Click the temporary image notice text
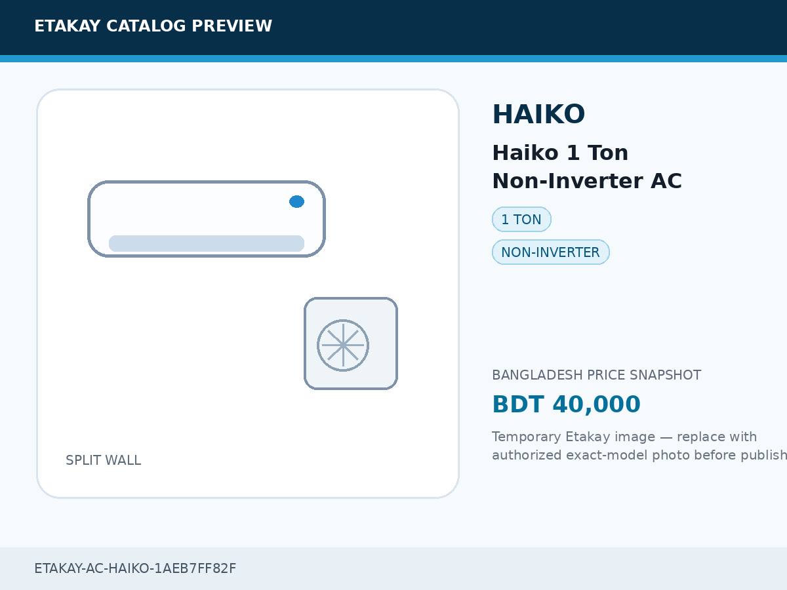 click(639, 446)
